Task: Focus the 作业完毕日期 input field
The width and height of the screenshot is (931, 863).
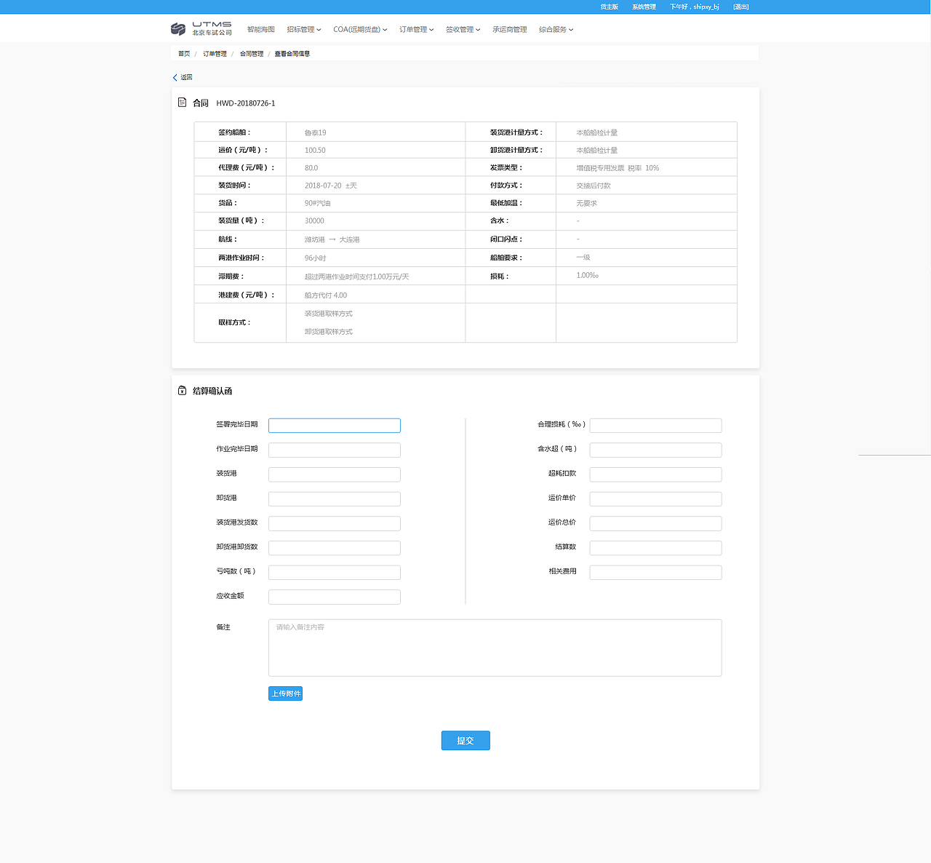Action: (335, 450)
